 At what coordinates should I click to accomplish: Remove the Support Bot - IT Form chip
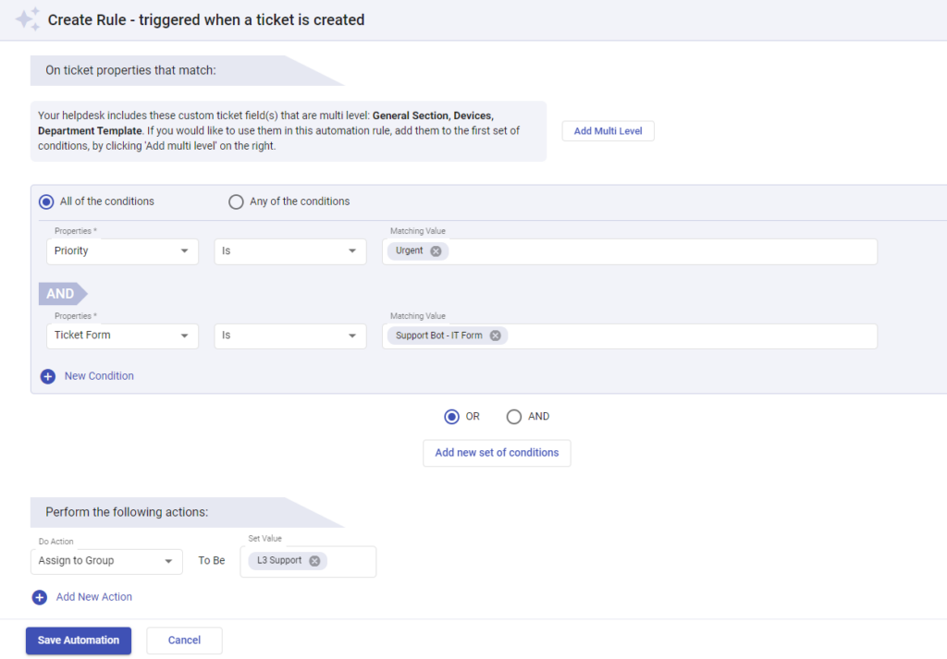496,336
